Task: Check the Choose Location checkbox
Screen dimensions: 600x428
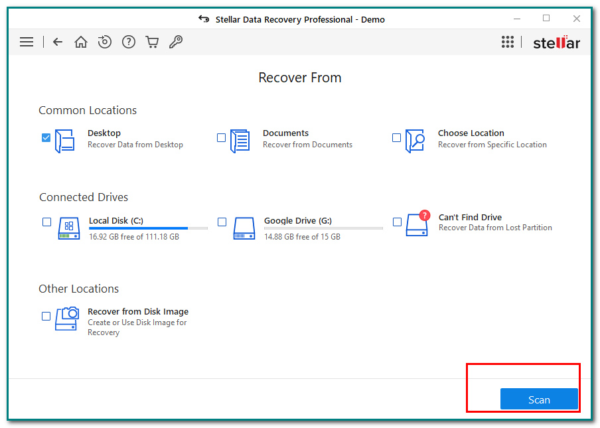Action: coord(396,138)
